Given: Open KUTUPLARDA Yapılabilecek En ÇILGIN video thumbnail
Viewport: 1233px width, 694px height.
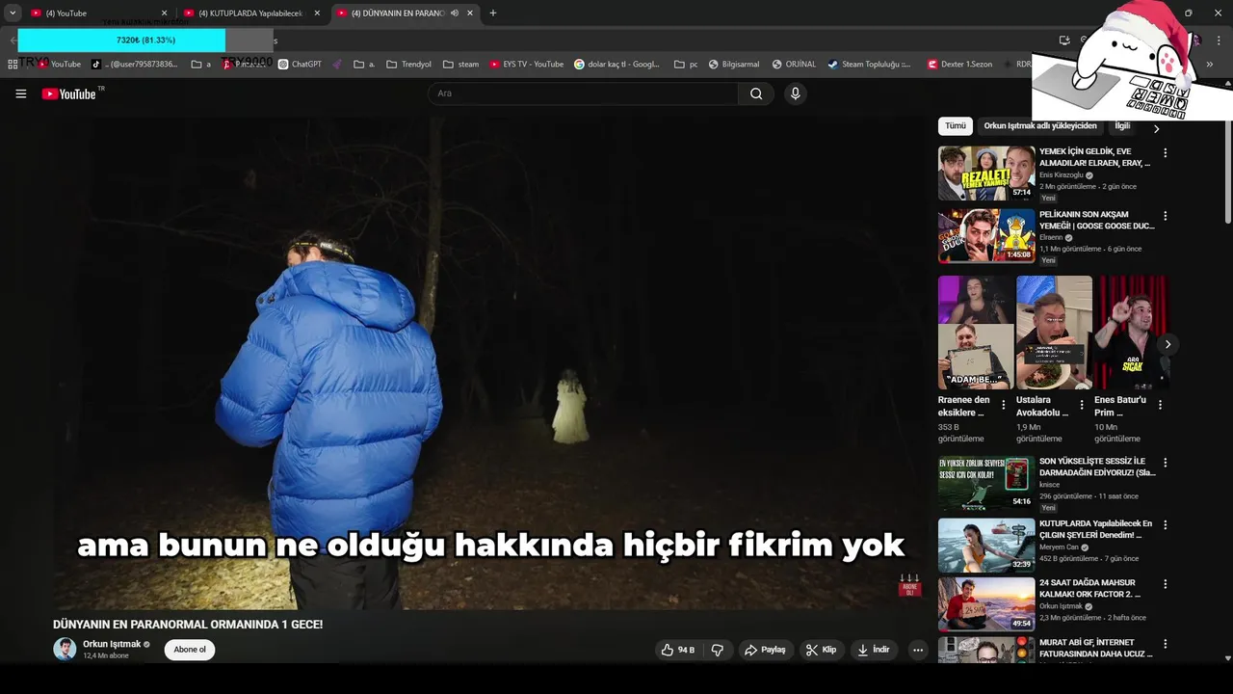Looking at the screenshot, I should point(986,546).
